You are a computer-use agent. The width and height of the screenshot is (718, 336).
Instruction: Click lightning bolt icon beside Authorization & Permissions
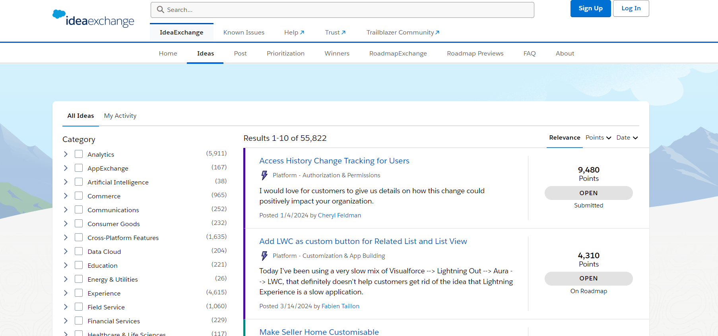tap(264, 175)
